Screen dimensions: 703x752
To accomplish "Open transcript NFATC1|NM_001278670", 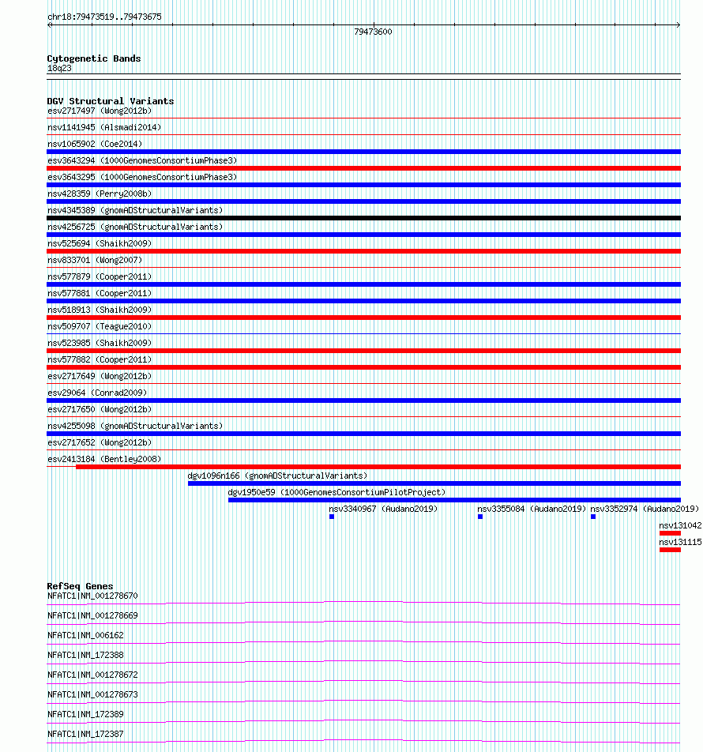I will [92, 596].
